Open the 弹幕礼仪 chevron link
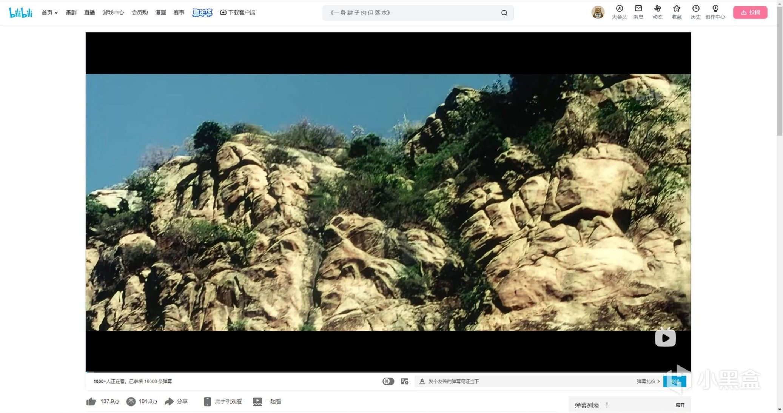 648,381
